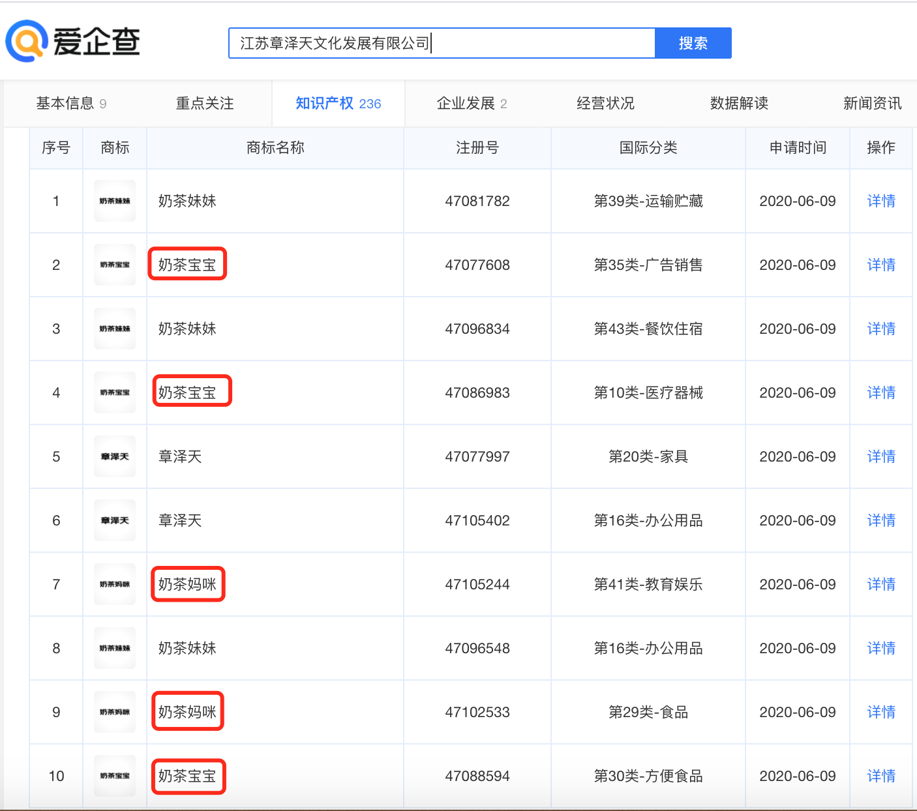Click category 第43类-餐饮住宿
This screenshot has height=811, width=917.
(x=648, y=329)
